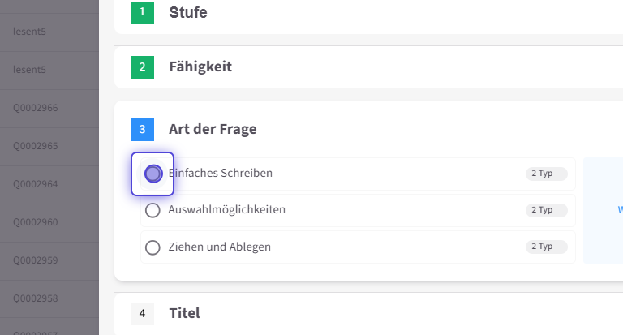Open sidebar item Q0002964
Image resolution: width=623 pixels, height=335 pixels.
pyautogui.click(x=36, y=184)
